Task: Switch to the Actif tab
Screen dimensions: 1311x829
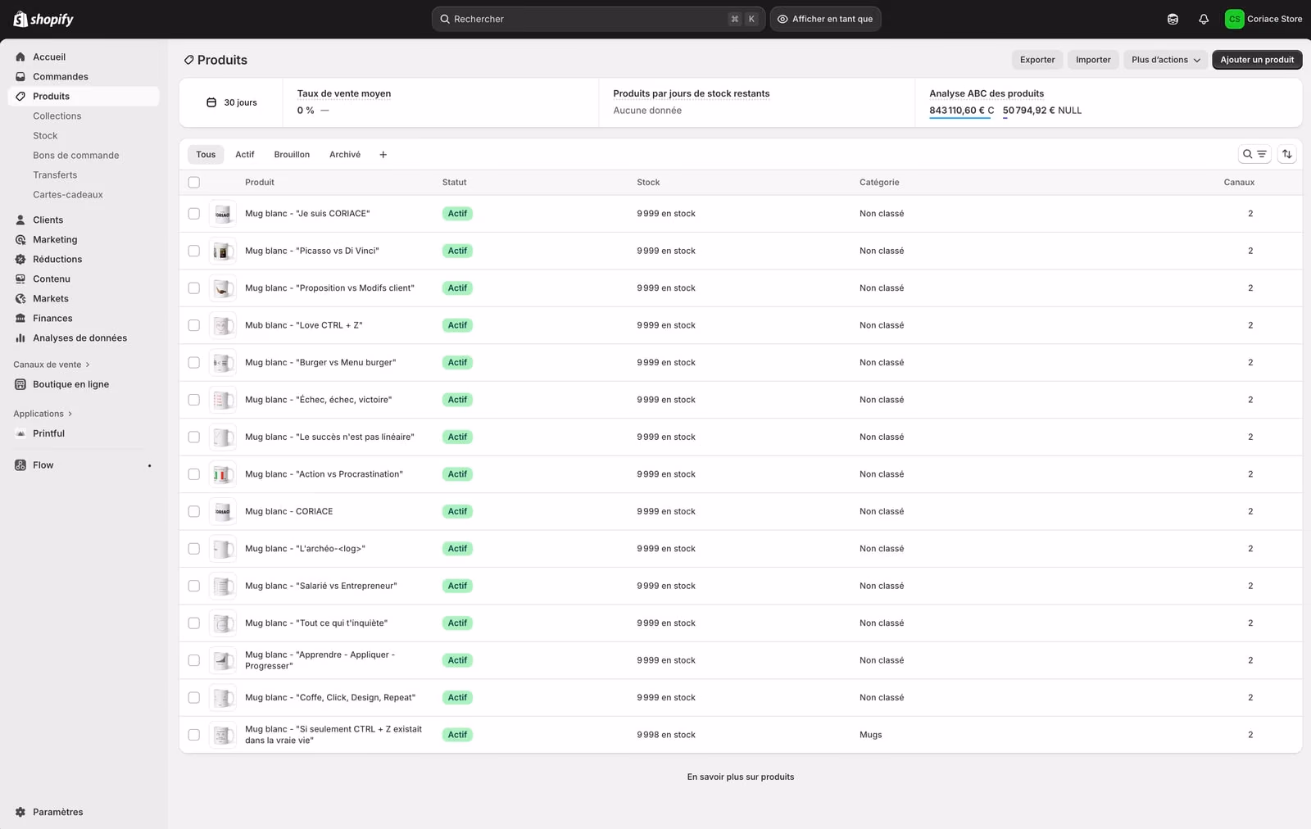Action: (x=245, y=155)
